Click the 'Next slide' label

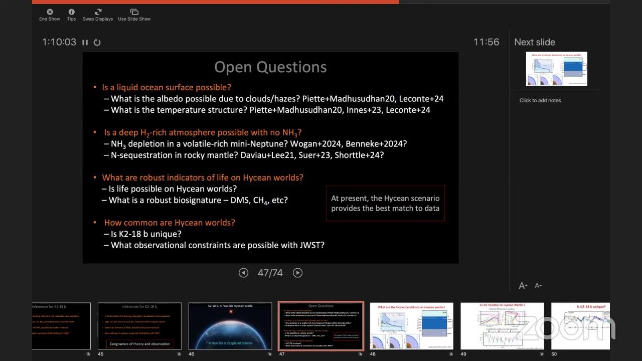(x=535, y=42)
